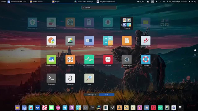Open the pink sound waveform dock icon
Viewport: 198px width, 111px height.
(58, 108)
